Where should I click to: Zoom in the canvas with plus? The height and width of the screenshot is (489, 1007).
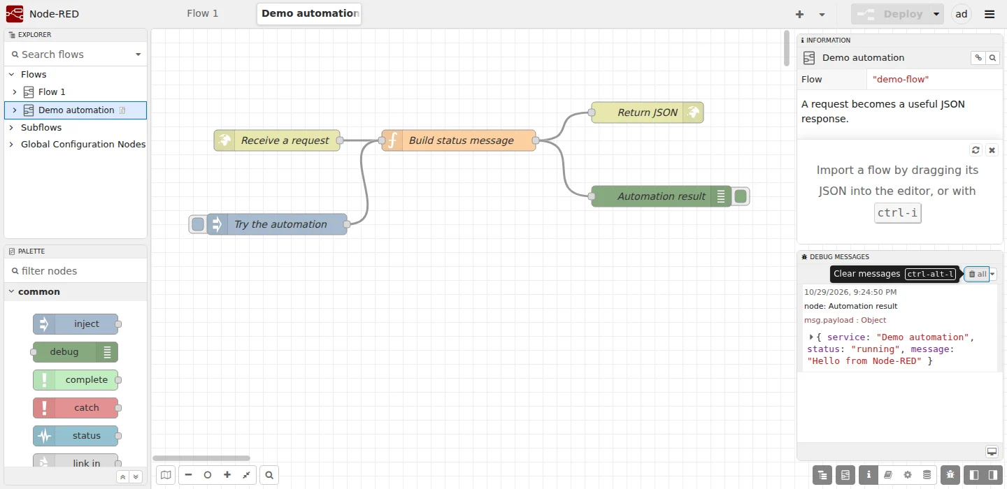227,475
